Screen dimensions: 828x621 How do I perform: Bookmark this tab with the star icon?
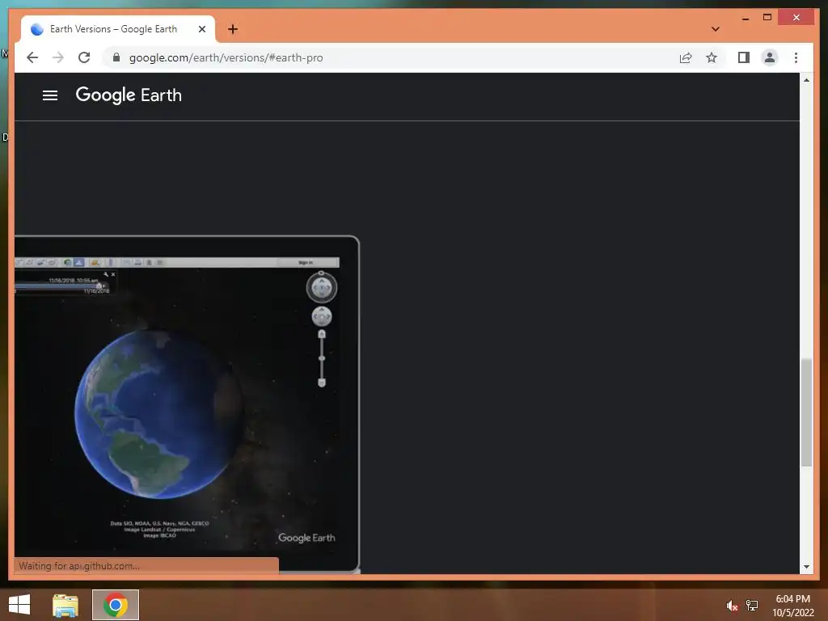[x=712, y=57]
